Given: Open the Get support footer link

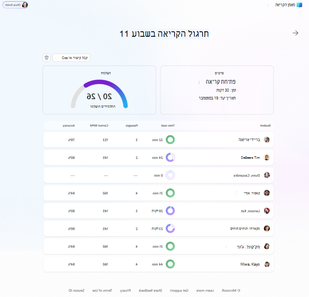Looking at the screenshot, I should [x=179, y=290].
